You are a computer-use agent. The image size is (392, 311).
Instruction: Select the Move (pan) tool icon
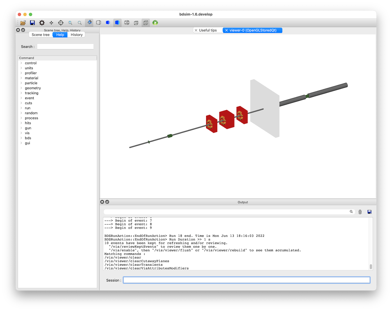pyautogui.click(x=51, y=23)
